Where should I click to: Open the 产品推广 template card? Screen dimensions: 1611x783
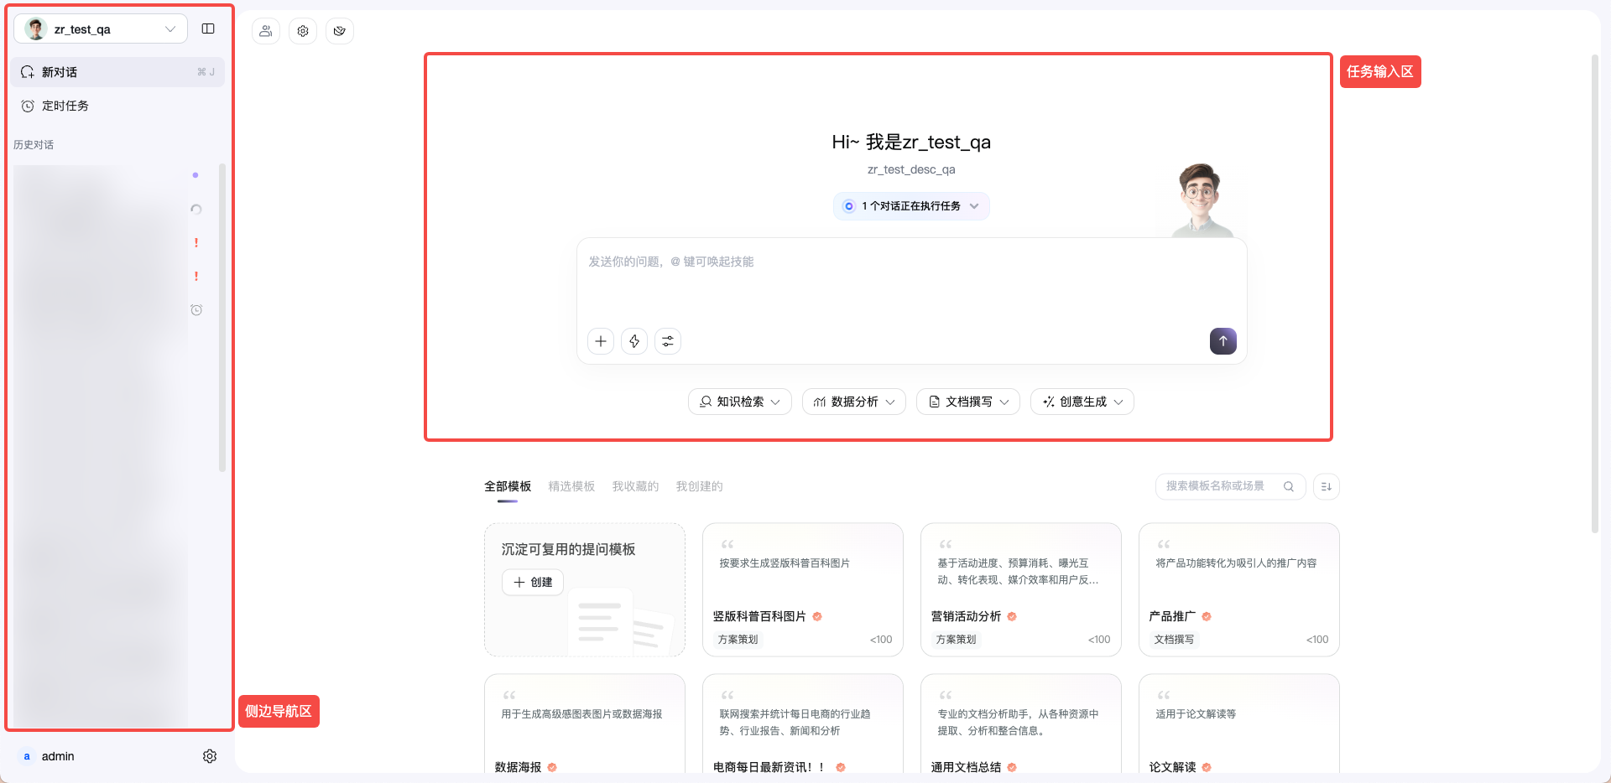point(1239,589)
